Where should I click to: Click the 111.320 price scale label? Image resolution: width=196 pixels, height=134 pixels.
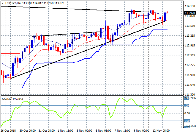click(190, 94)
